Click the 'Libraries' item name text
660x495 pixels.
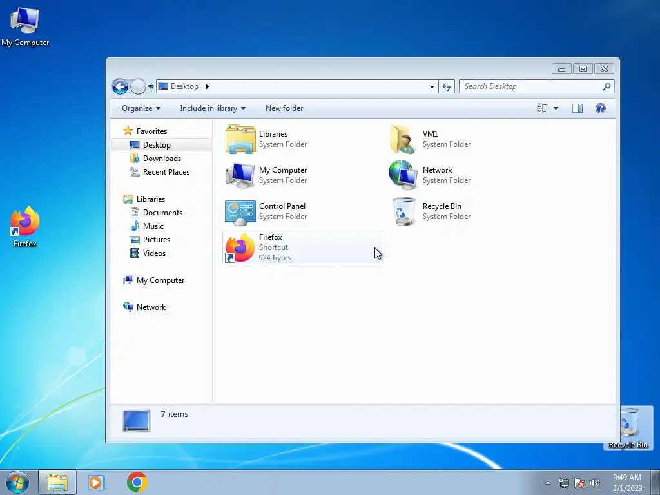[x=273, y=134]
